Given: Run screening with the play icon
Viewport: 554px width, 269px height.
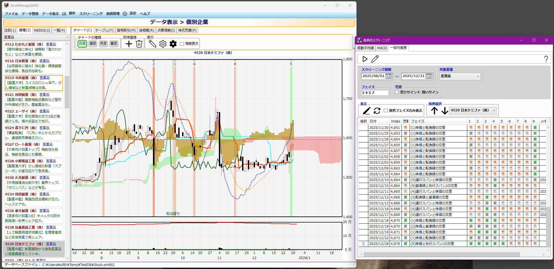Looking at the screenshot, I should (x=365, y=59).
